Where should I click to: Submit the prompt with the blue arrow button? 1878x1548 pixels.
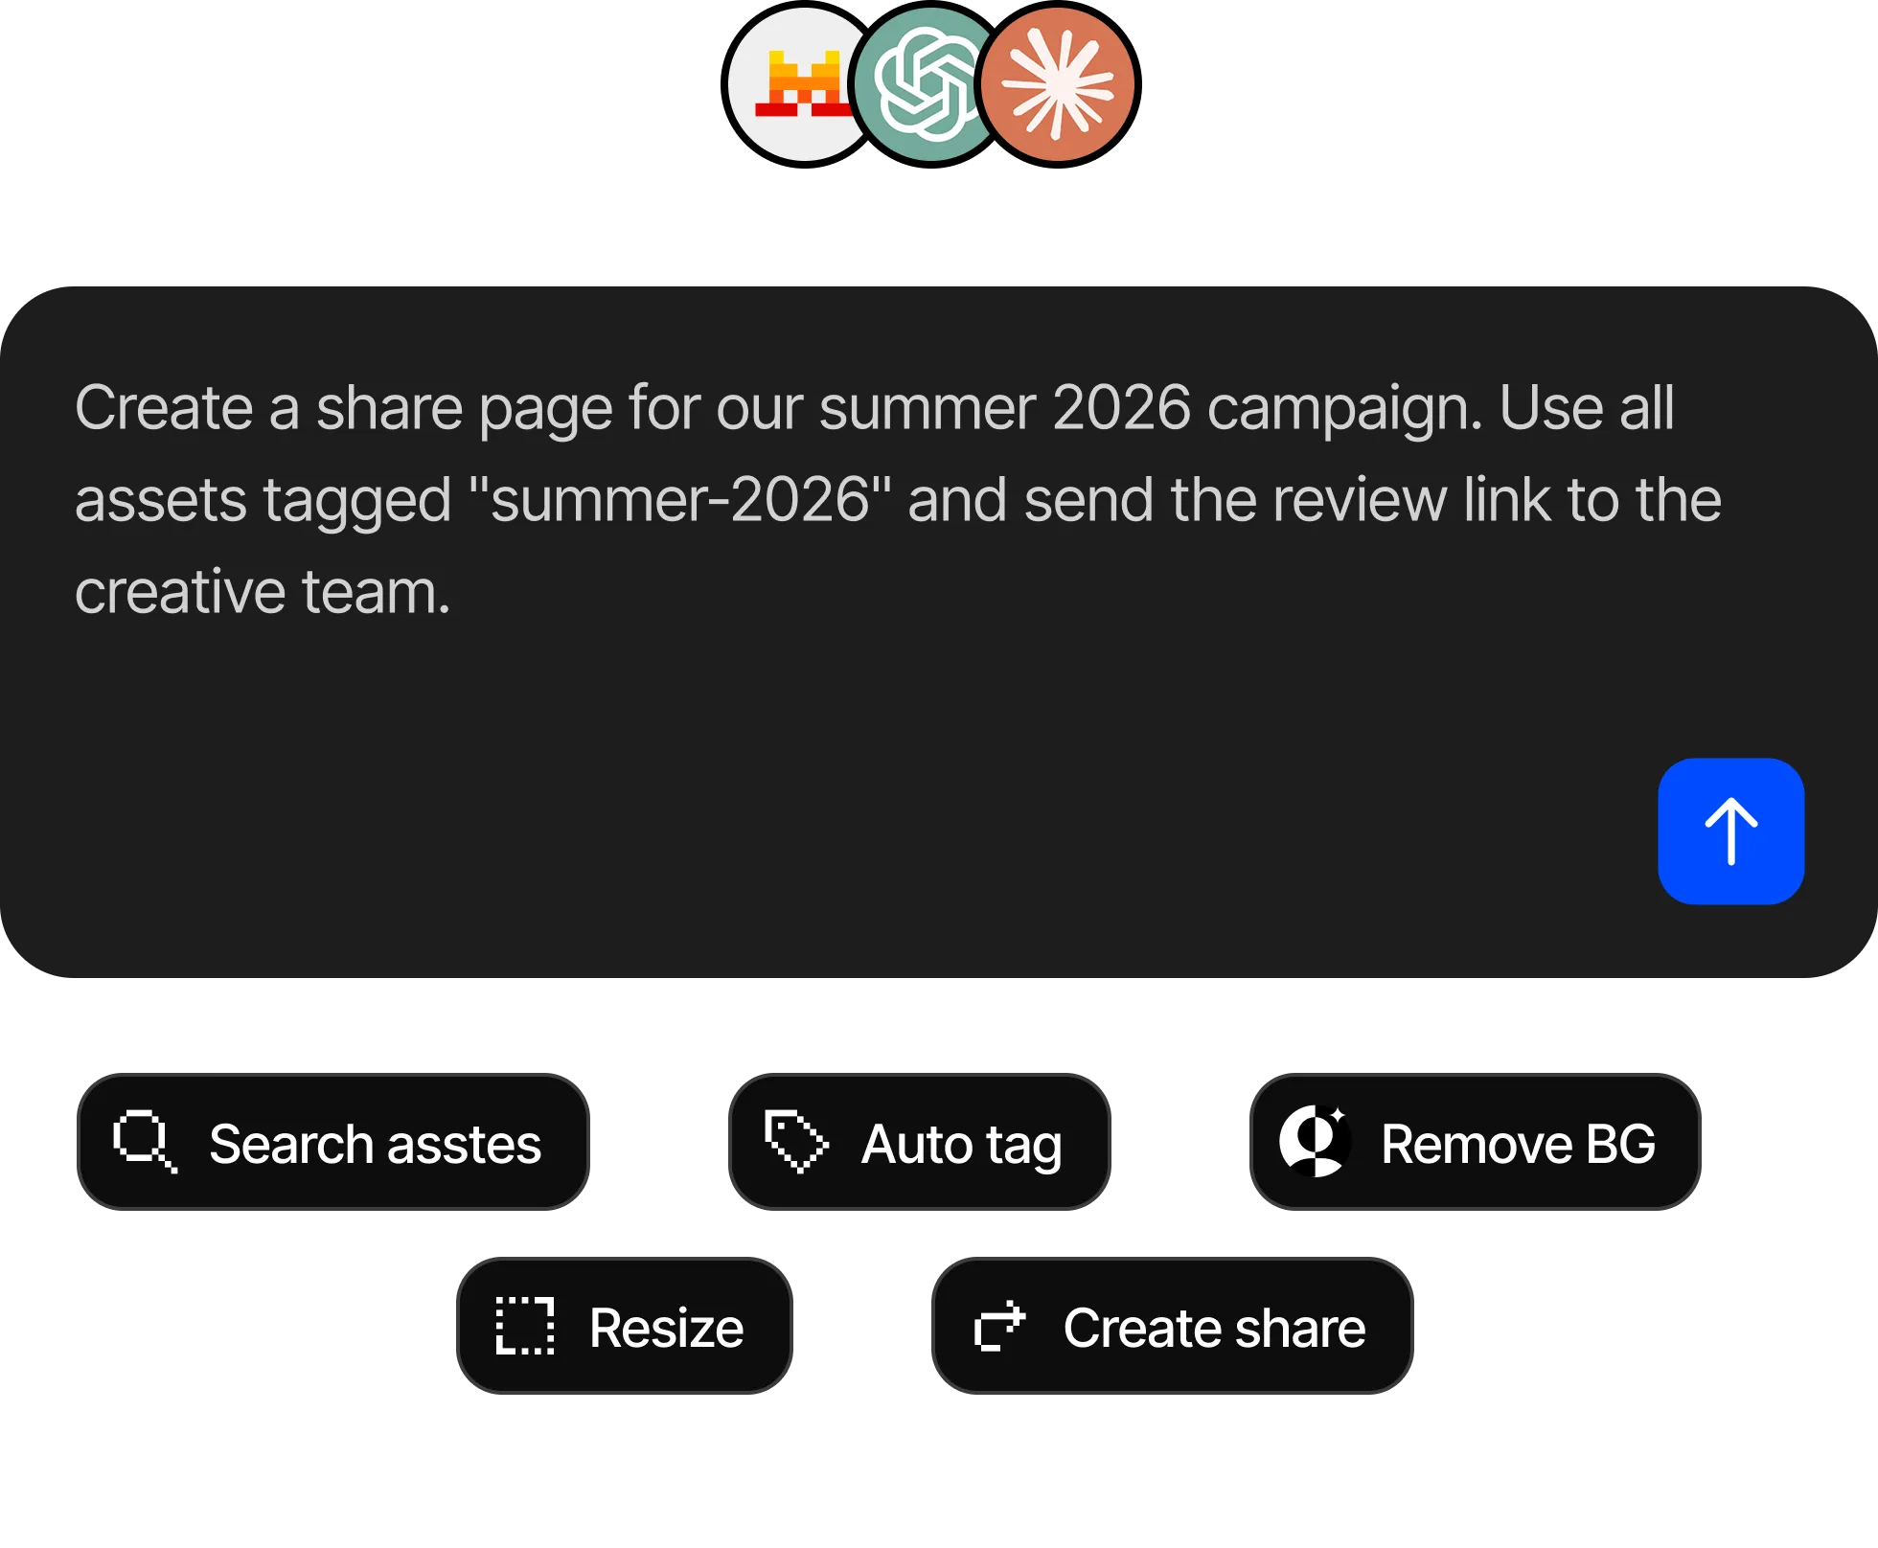1730,831
